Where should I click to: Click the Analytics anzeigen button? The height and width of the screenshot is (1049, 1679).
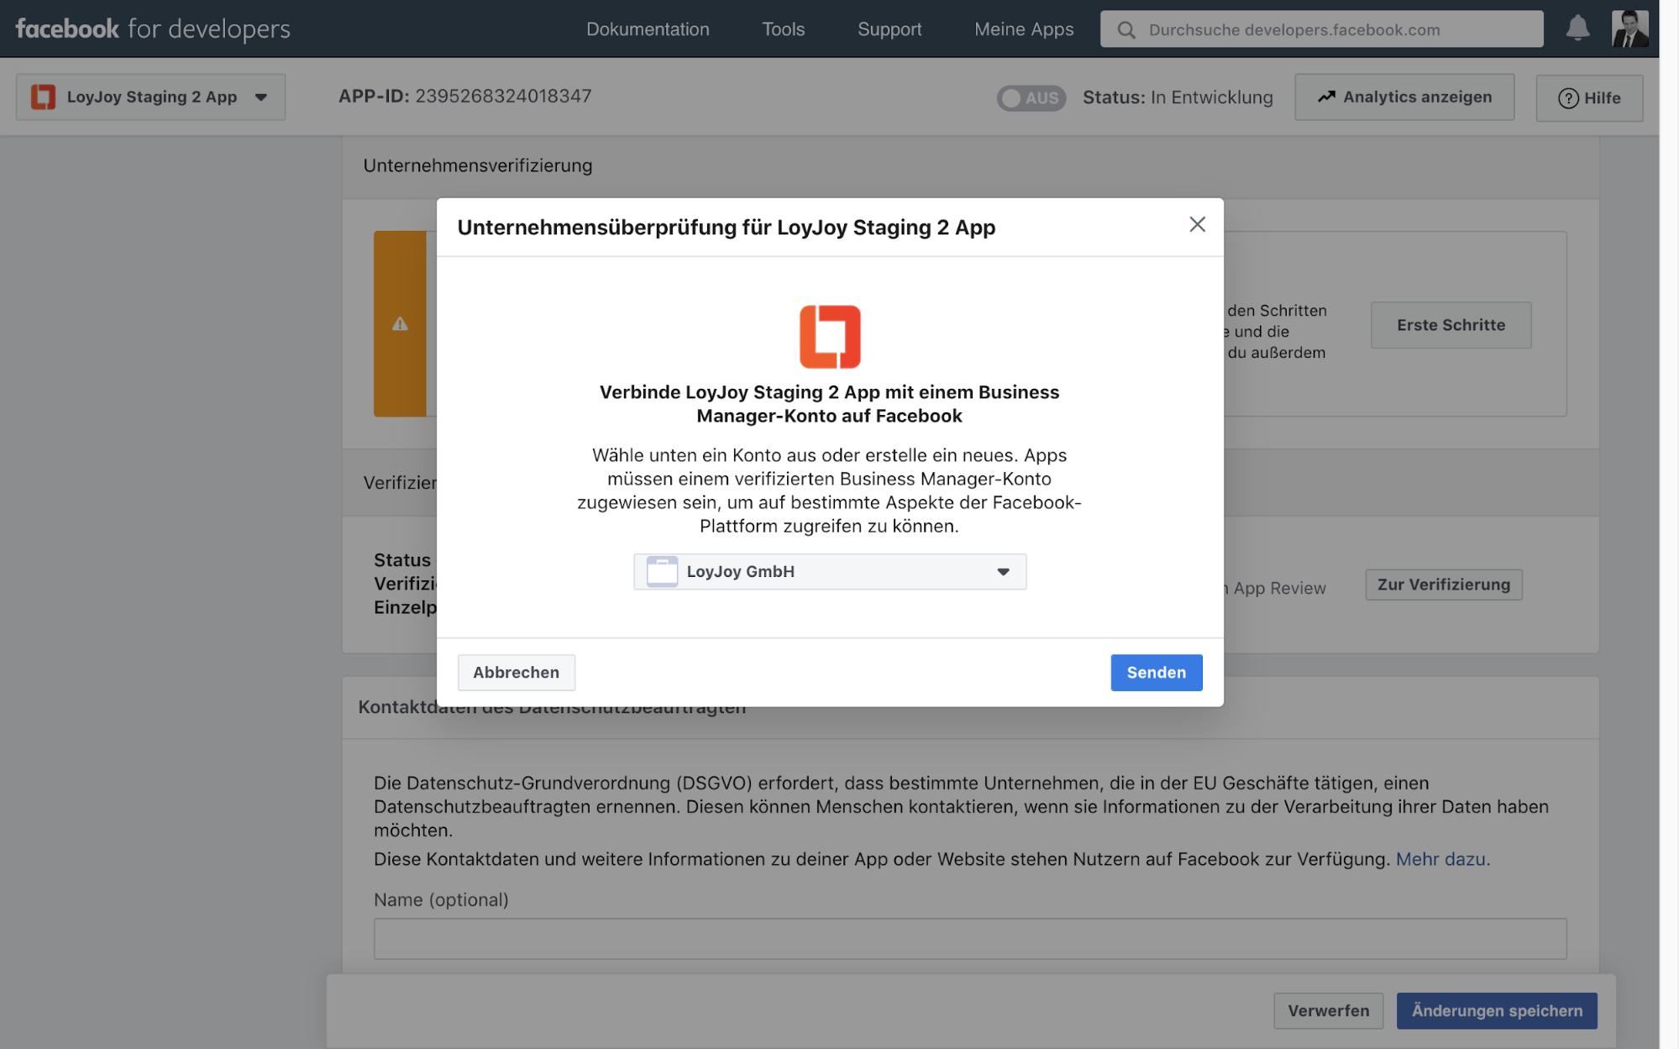point(1404,97)
